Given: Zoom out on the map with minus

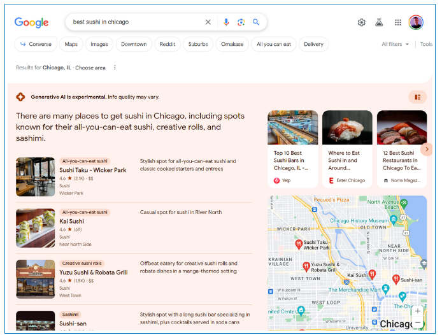Looking at the screenshot, I should point(417,322).
